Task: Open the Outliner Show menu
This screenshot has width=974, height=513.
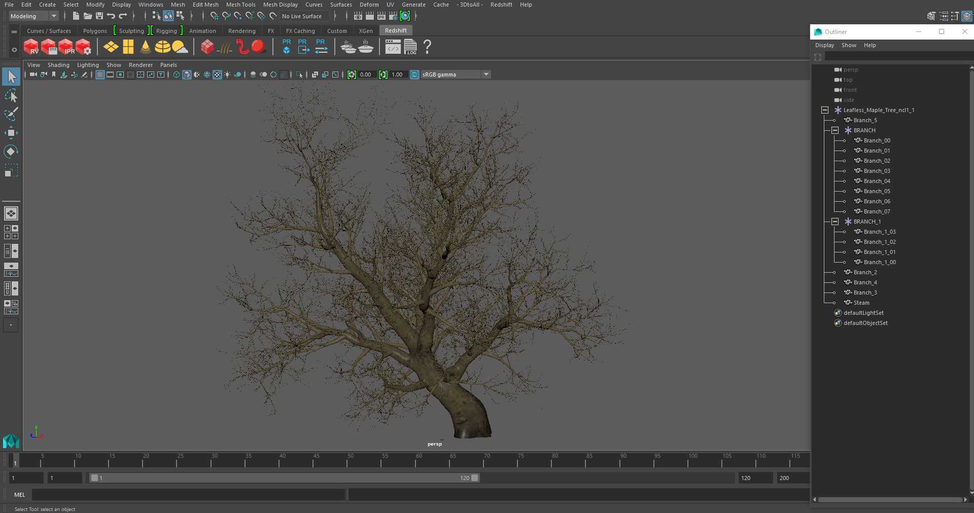Action: 849,45
